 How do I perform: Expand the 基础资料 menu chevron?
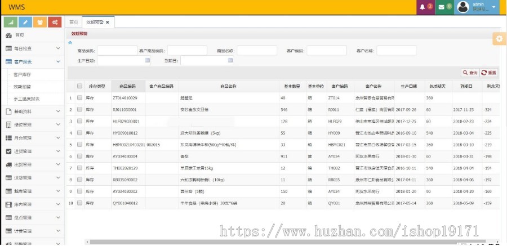click(x=58, y=111)
